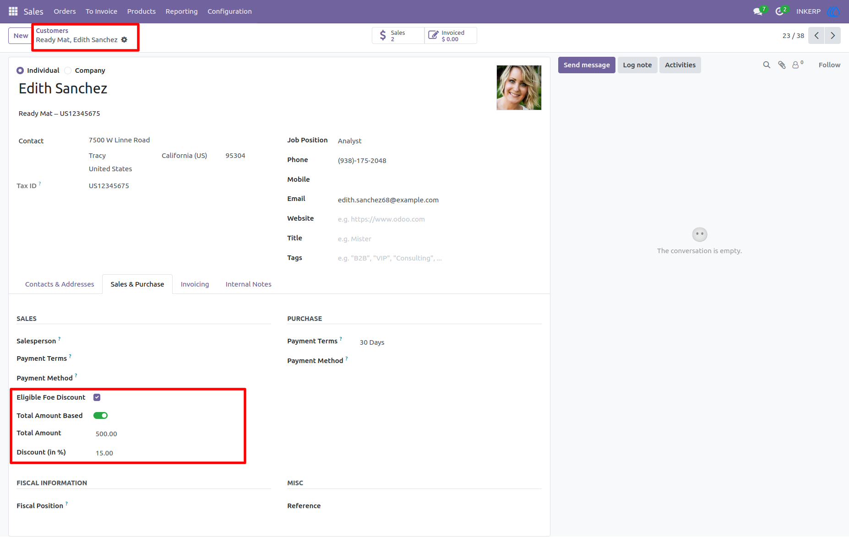This screenshot has height=537, width=849.
Task: Click the Tags input field
Action: point(440,258)
